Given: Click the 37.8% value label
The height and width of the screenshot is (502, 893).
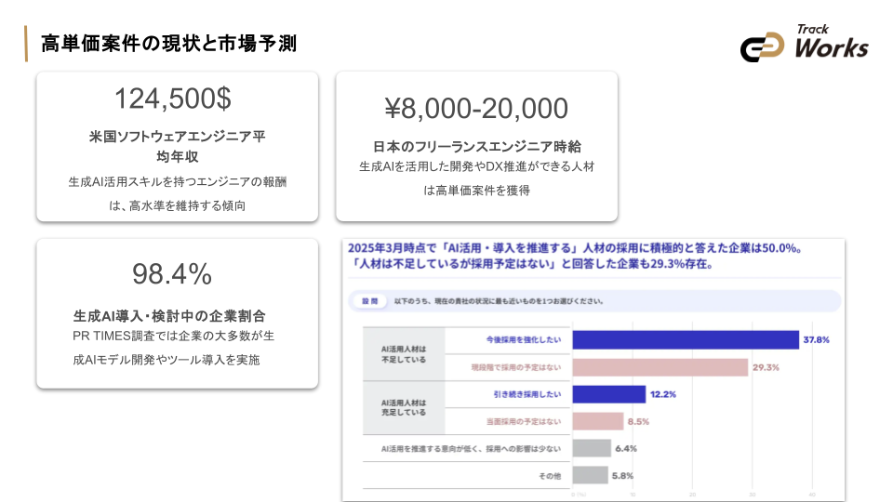Looking at the screenshot, I should [x=816, y=340].
